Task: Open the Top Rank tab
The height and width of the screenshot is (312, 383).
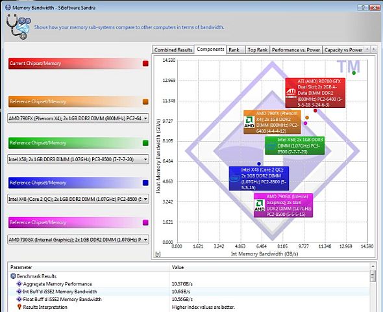Action: click(258, 50)
